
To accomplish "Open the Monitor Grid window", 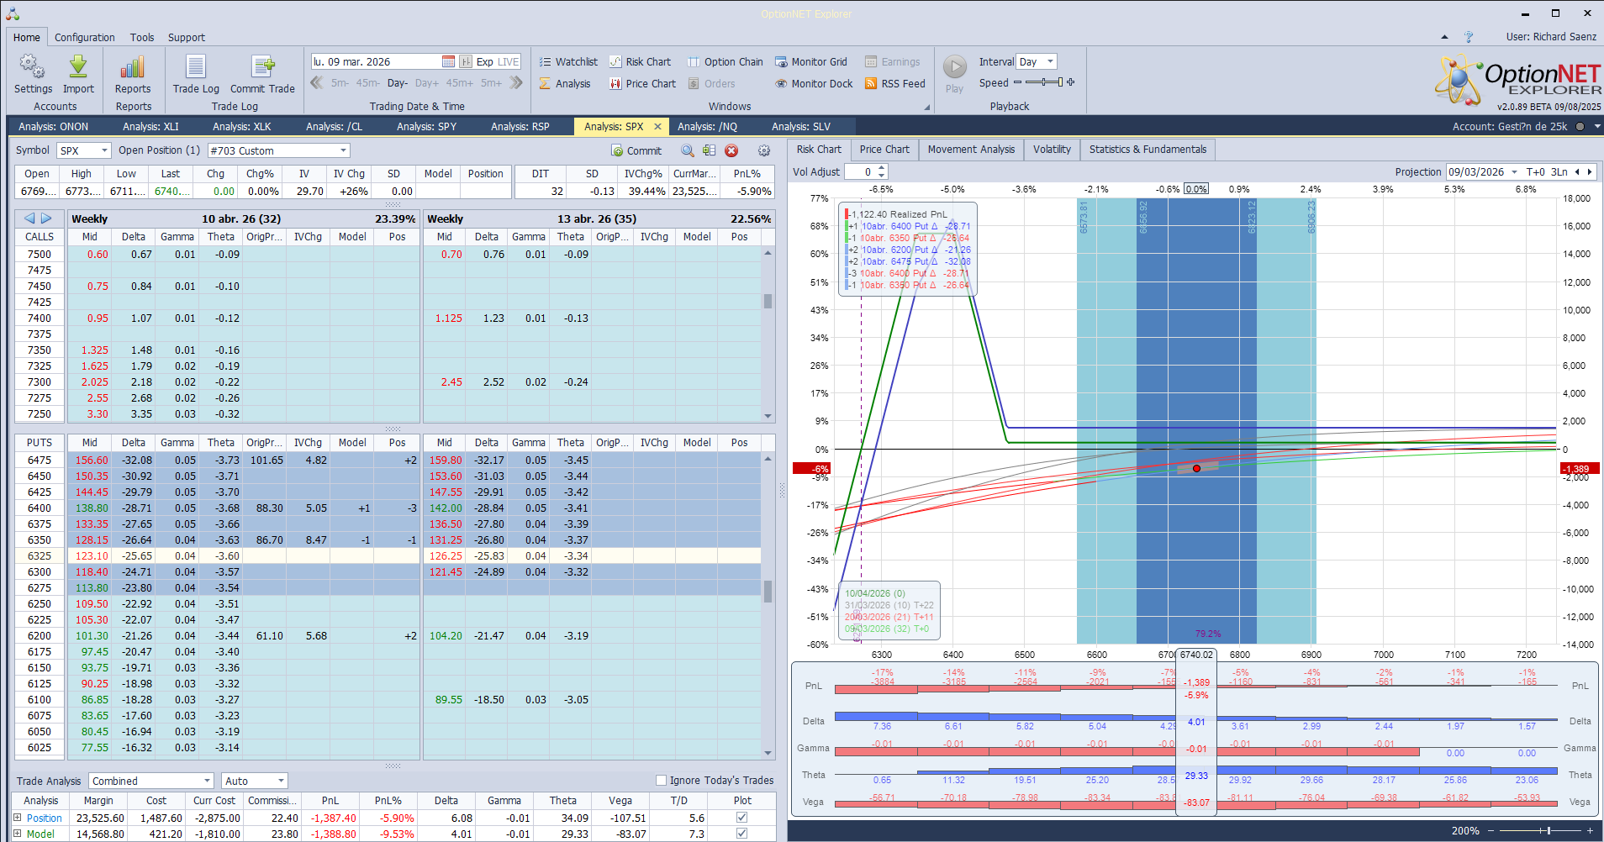I will [811, 61].
